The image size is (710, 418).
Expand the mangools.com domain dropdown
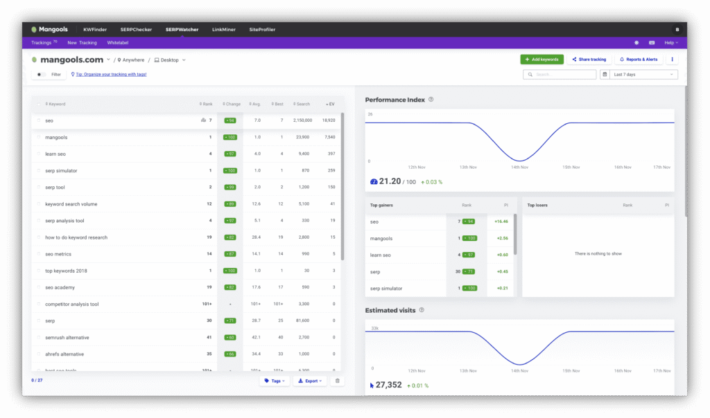point(108,60)
